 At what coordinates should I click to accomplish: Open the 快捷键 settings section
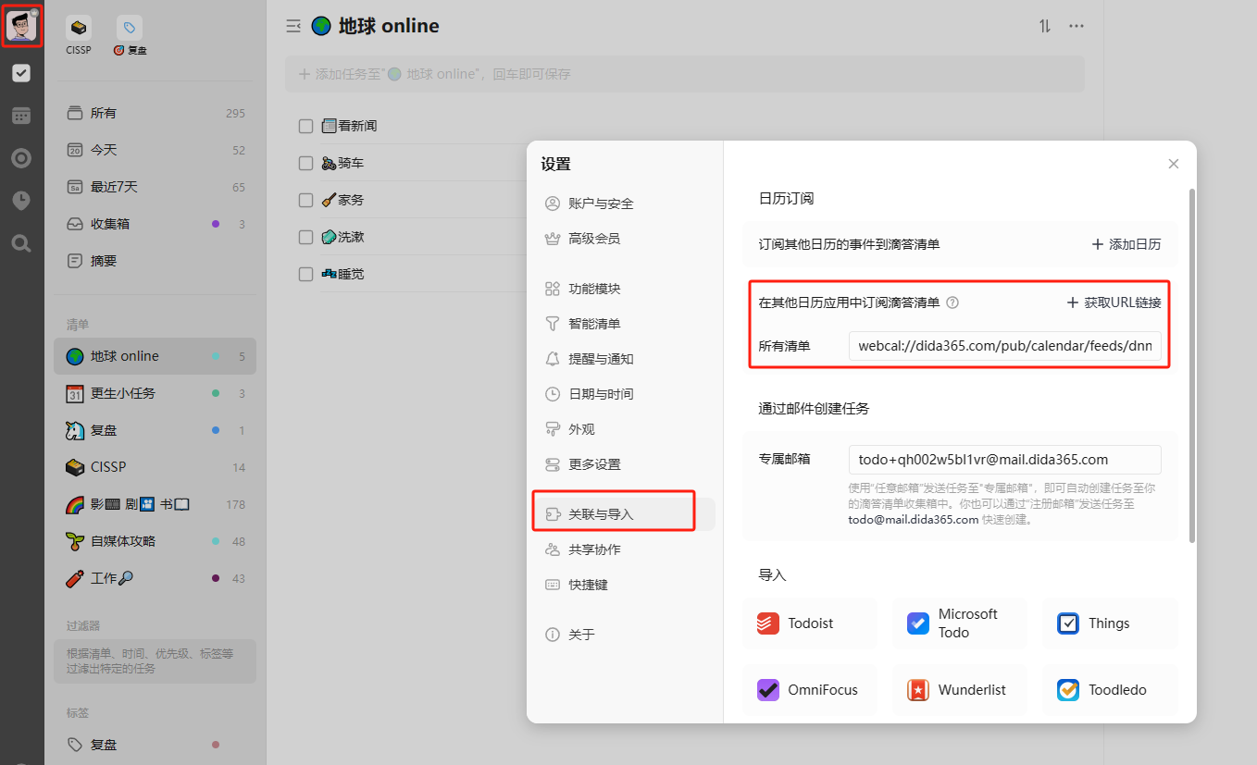[588, 585]
